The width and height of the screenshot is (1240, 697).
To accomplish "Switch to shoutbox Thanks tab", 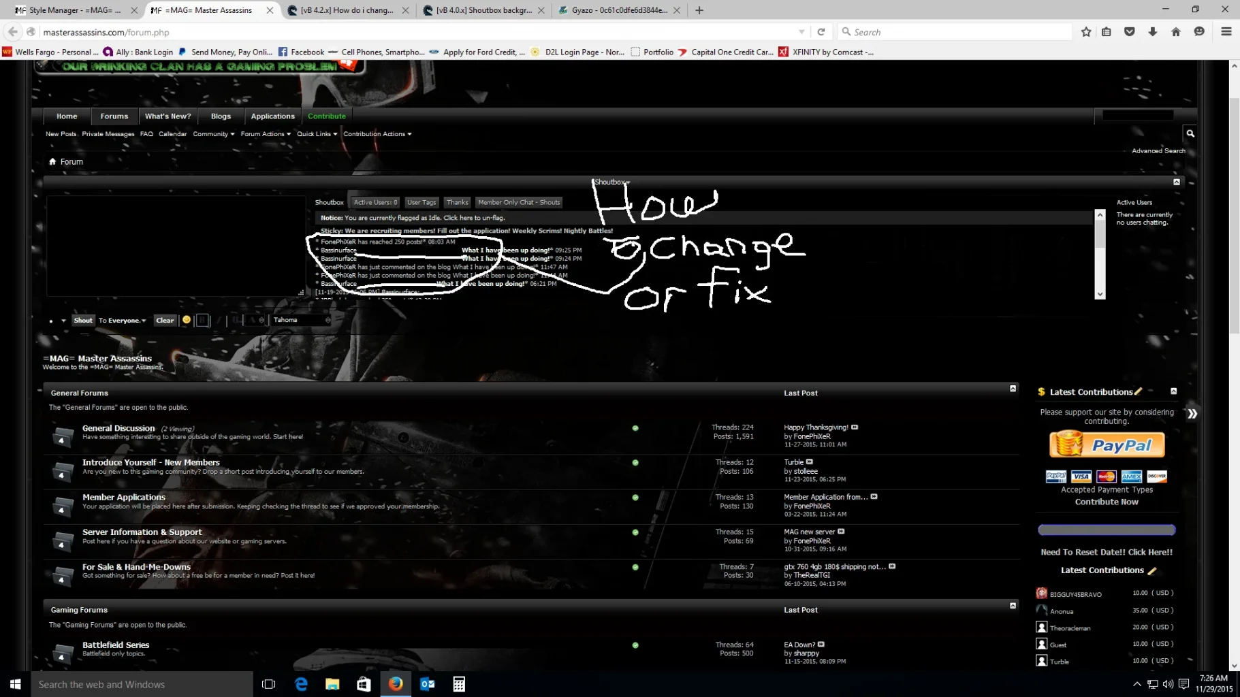I will pyautogui.click(x=458, y=202).
